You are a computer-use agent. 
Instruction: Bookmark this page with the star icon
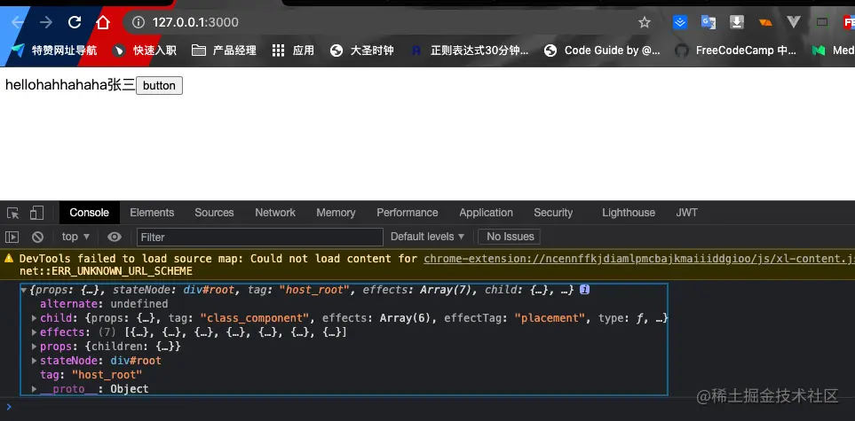pos(645,22)
